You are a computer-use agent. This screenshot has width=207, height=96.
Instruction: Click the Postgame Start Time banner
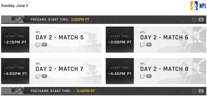point(104,91)
